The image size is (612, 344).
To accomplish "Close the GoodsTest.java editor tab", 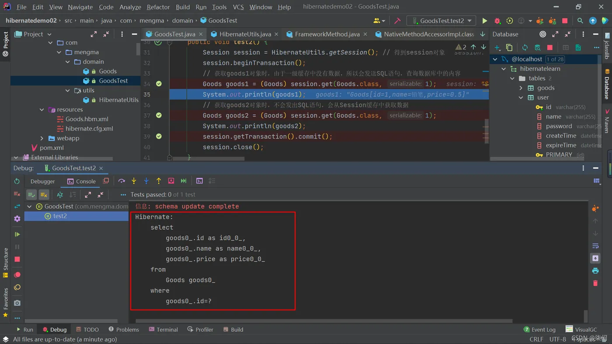I will [x=201, y=34].
